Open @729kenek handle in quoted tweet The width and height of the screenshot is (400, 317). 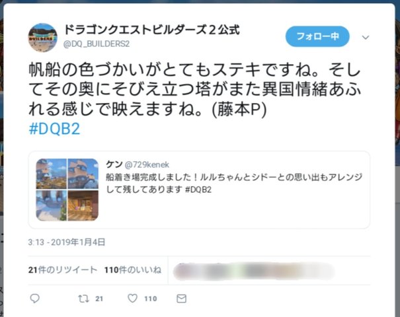[147, 165]
